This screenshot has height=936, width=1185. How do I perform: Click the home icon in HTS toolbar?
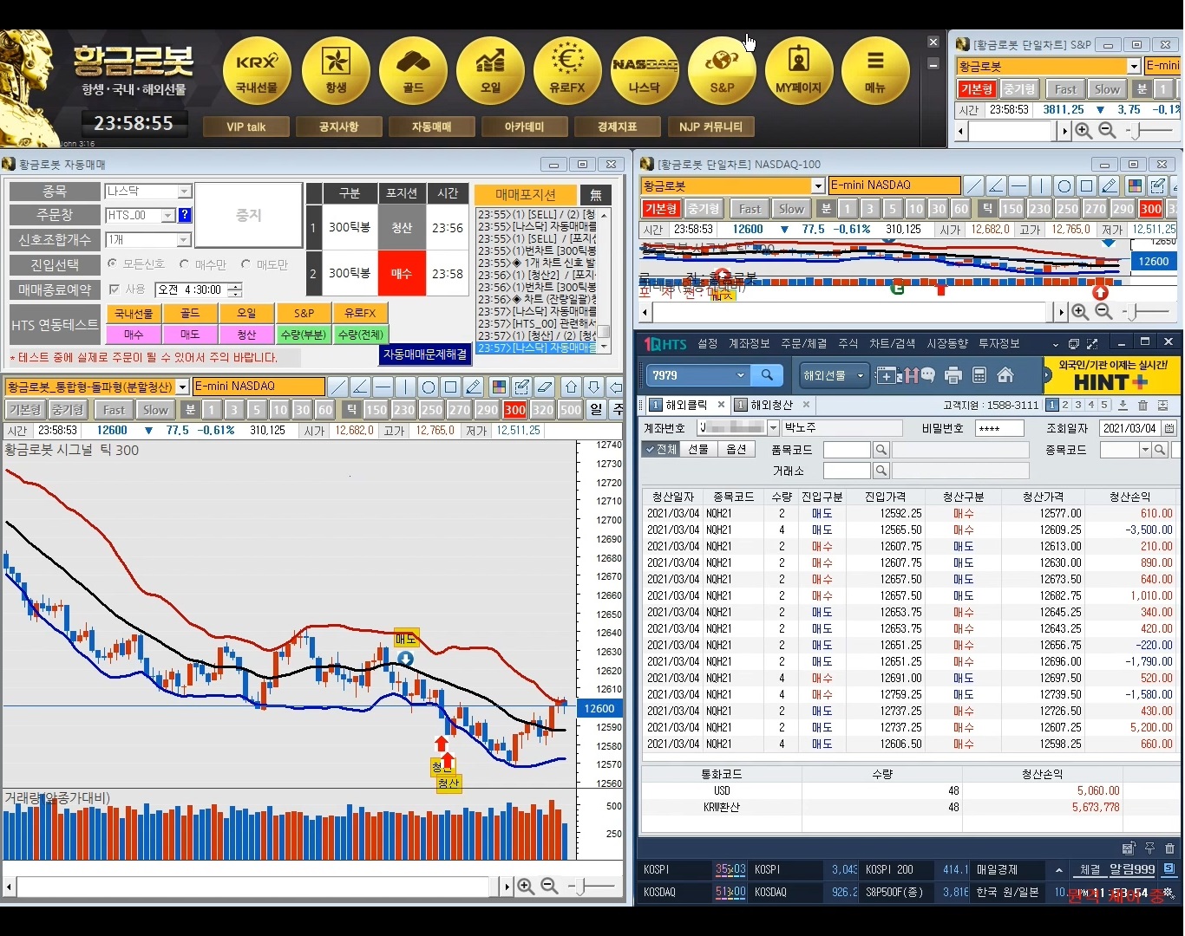click(1005, 375)
